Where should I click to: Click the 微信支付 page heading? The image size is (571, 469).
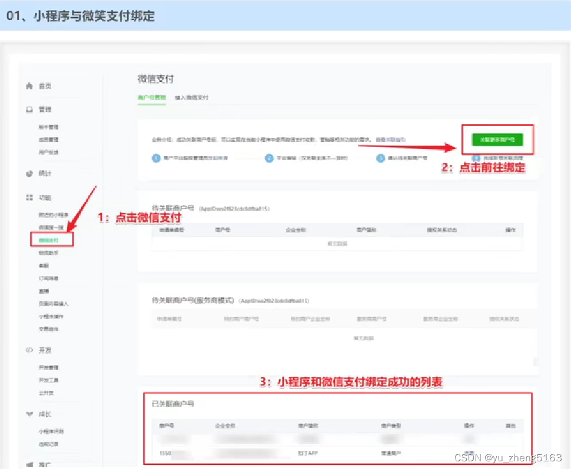(156, 79)
